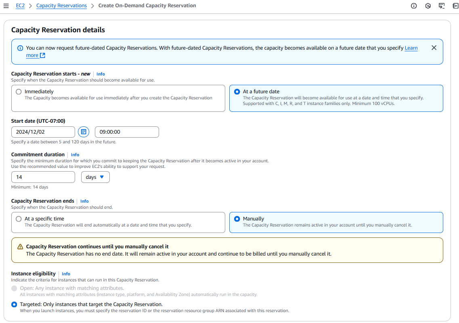Image resolution: width=459 pixels, height=323 pixels.
Task: Click the info circle icon in top bar
Action: click(414, 6)
